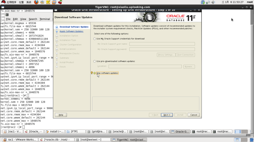The image size is (254, 142).
Task: Open the system menu in the top panel (third item)
Action: click(29, 2)
